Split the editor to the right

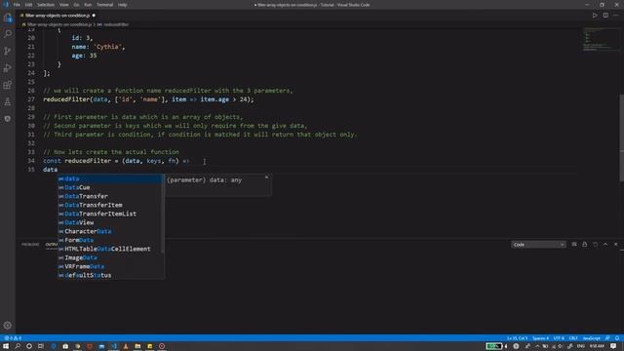click(605, 16)
